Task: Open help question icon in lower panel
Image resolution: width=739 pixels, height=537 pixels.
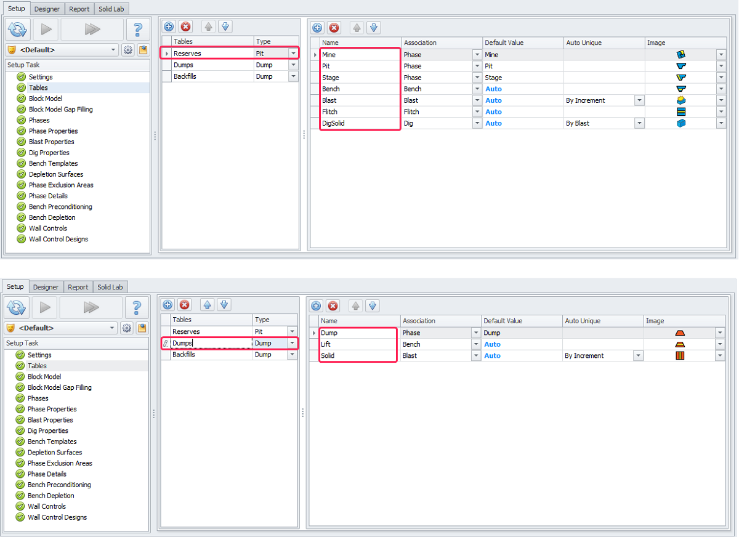Action: pyautogui.click(x=137, y=307)
